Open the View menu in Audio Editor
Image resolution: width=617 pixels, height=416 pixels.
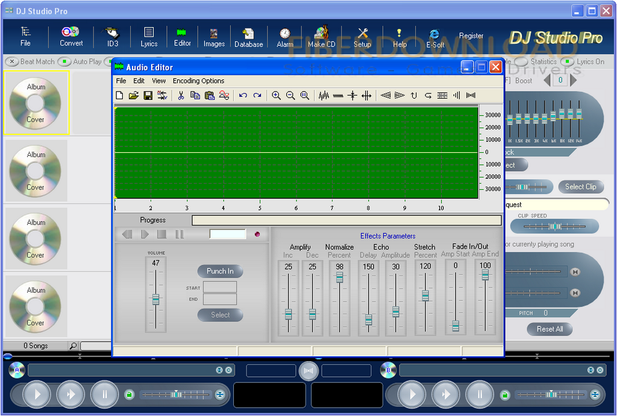pyautogui.click(x=158, y=81)
